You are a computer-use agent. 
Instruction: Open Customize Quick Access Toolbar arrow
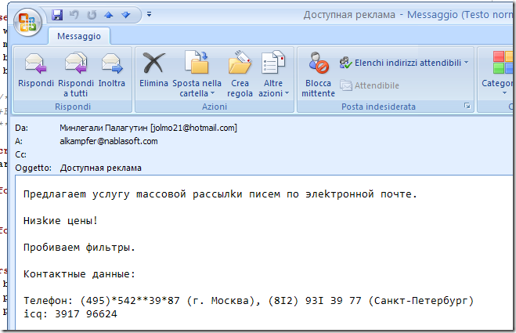coord(150,15)
